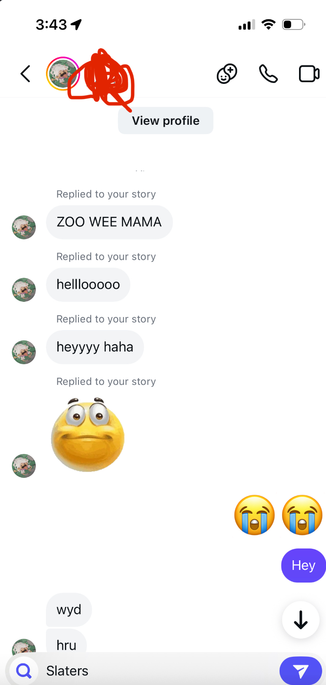Tap the "hellloooooo" message bubble

tap(88, 285)
